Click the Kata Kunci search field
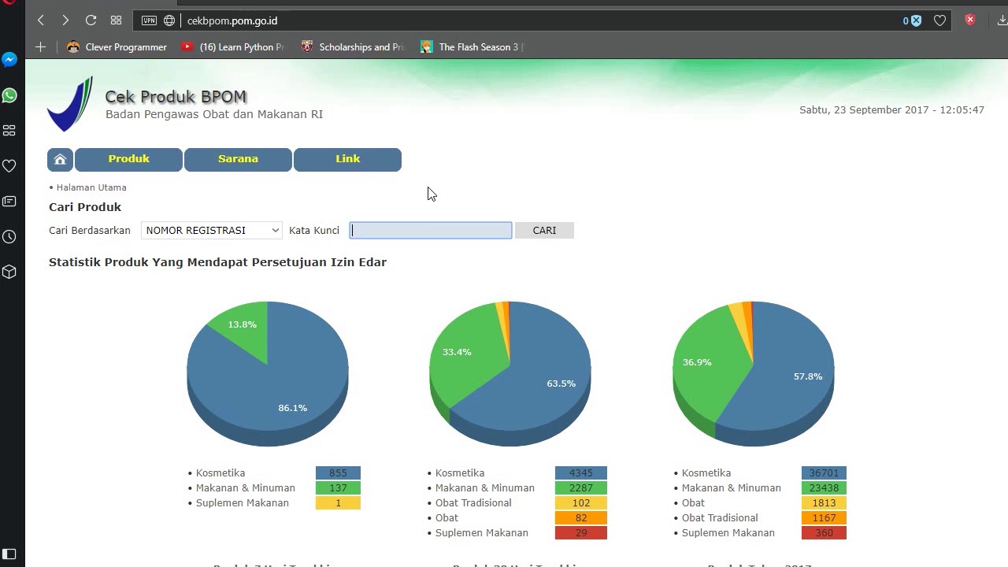Screen dimensions: 1008x567 pyautogui.click(x=431, y=230)
